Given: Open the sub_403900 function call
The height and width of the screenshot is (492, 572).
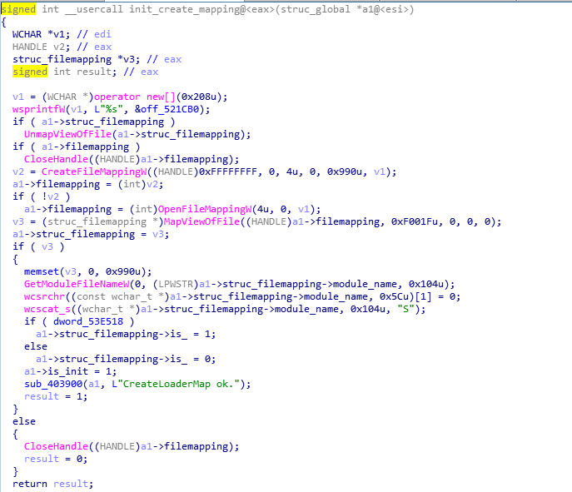Looking at the screenshot, I should pos(53,384).
